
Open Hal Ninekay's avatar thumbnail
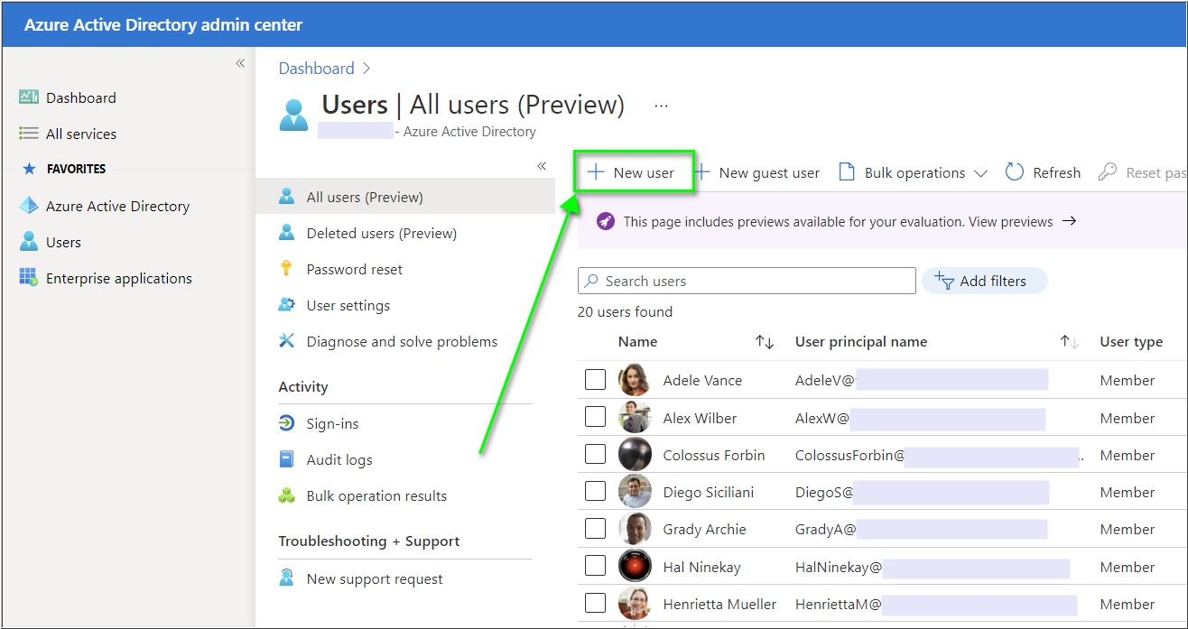[635, 566]
